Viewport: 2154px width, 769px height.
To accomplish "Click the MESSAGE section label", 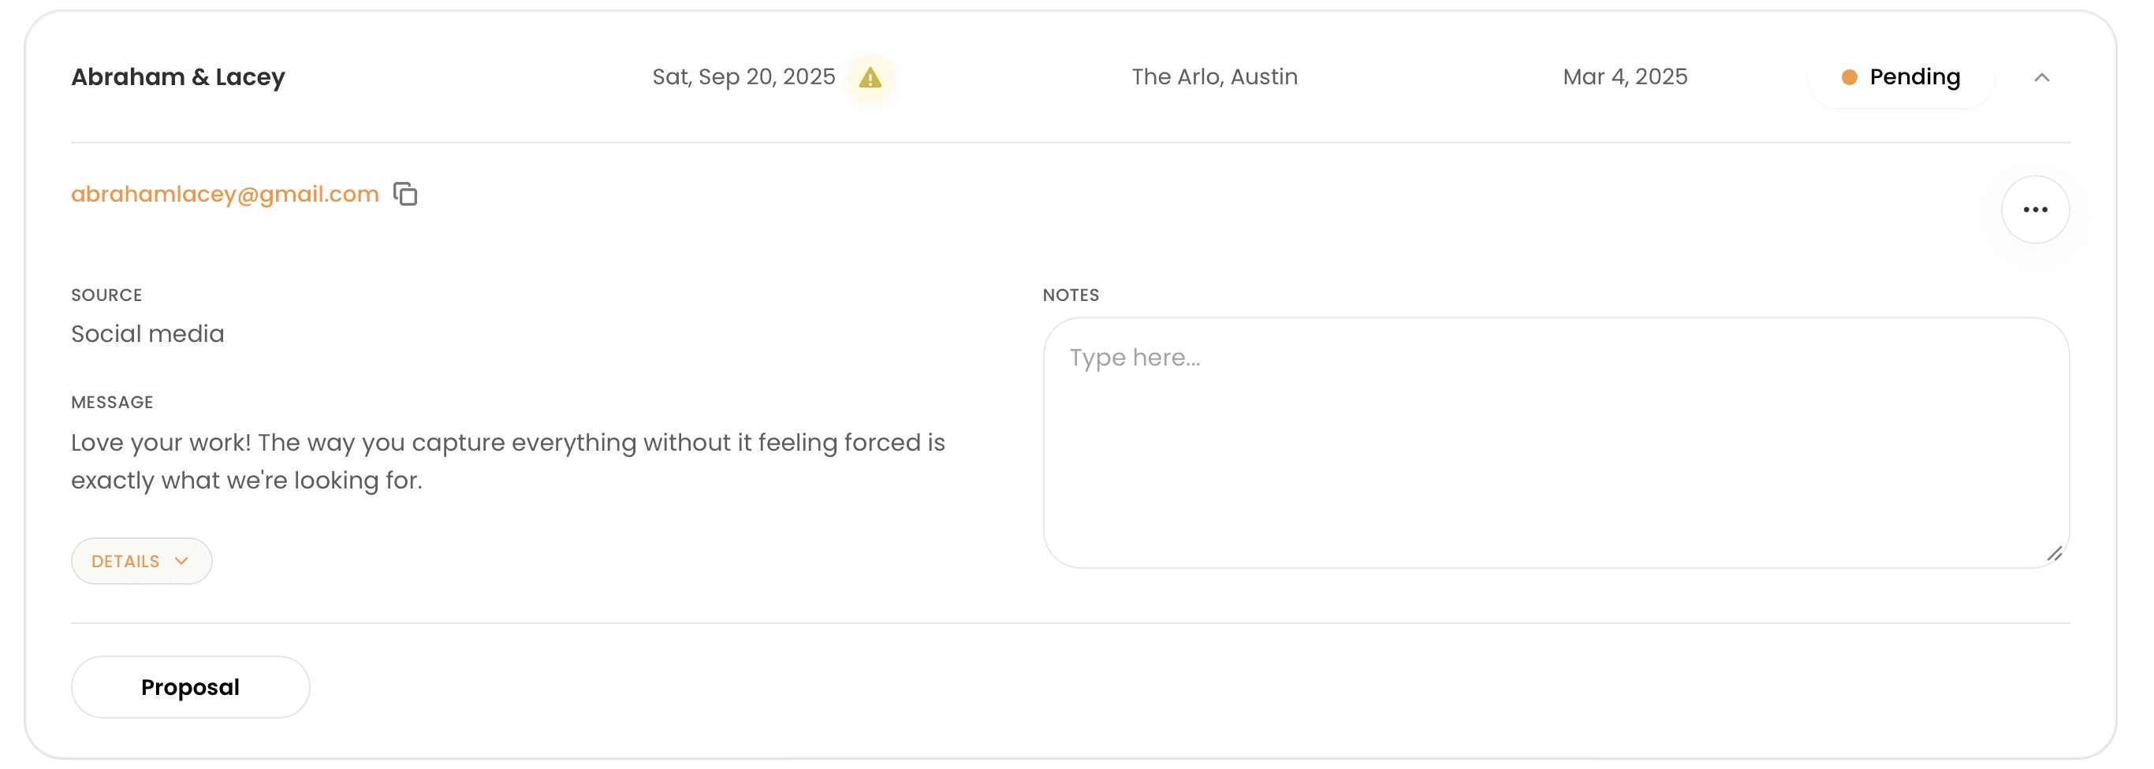I will (x=112, y=402).
